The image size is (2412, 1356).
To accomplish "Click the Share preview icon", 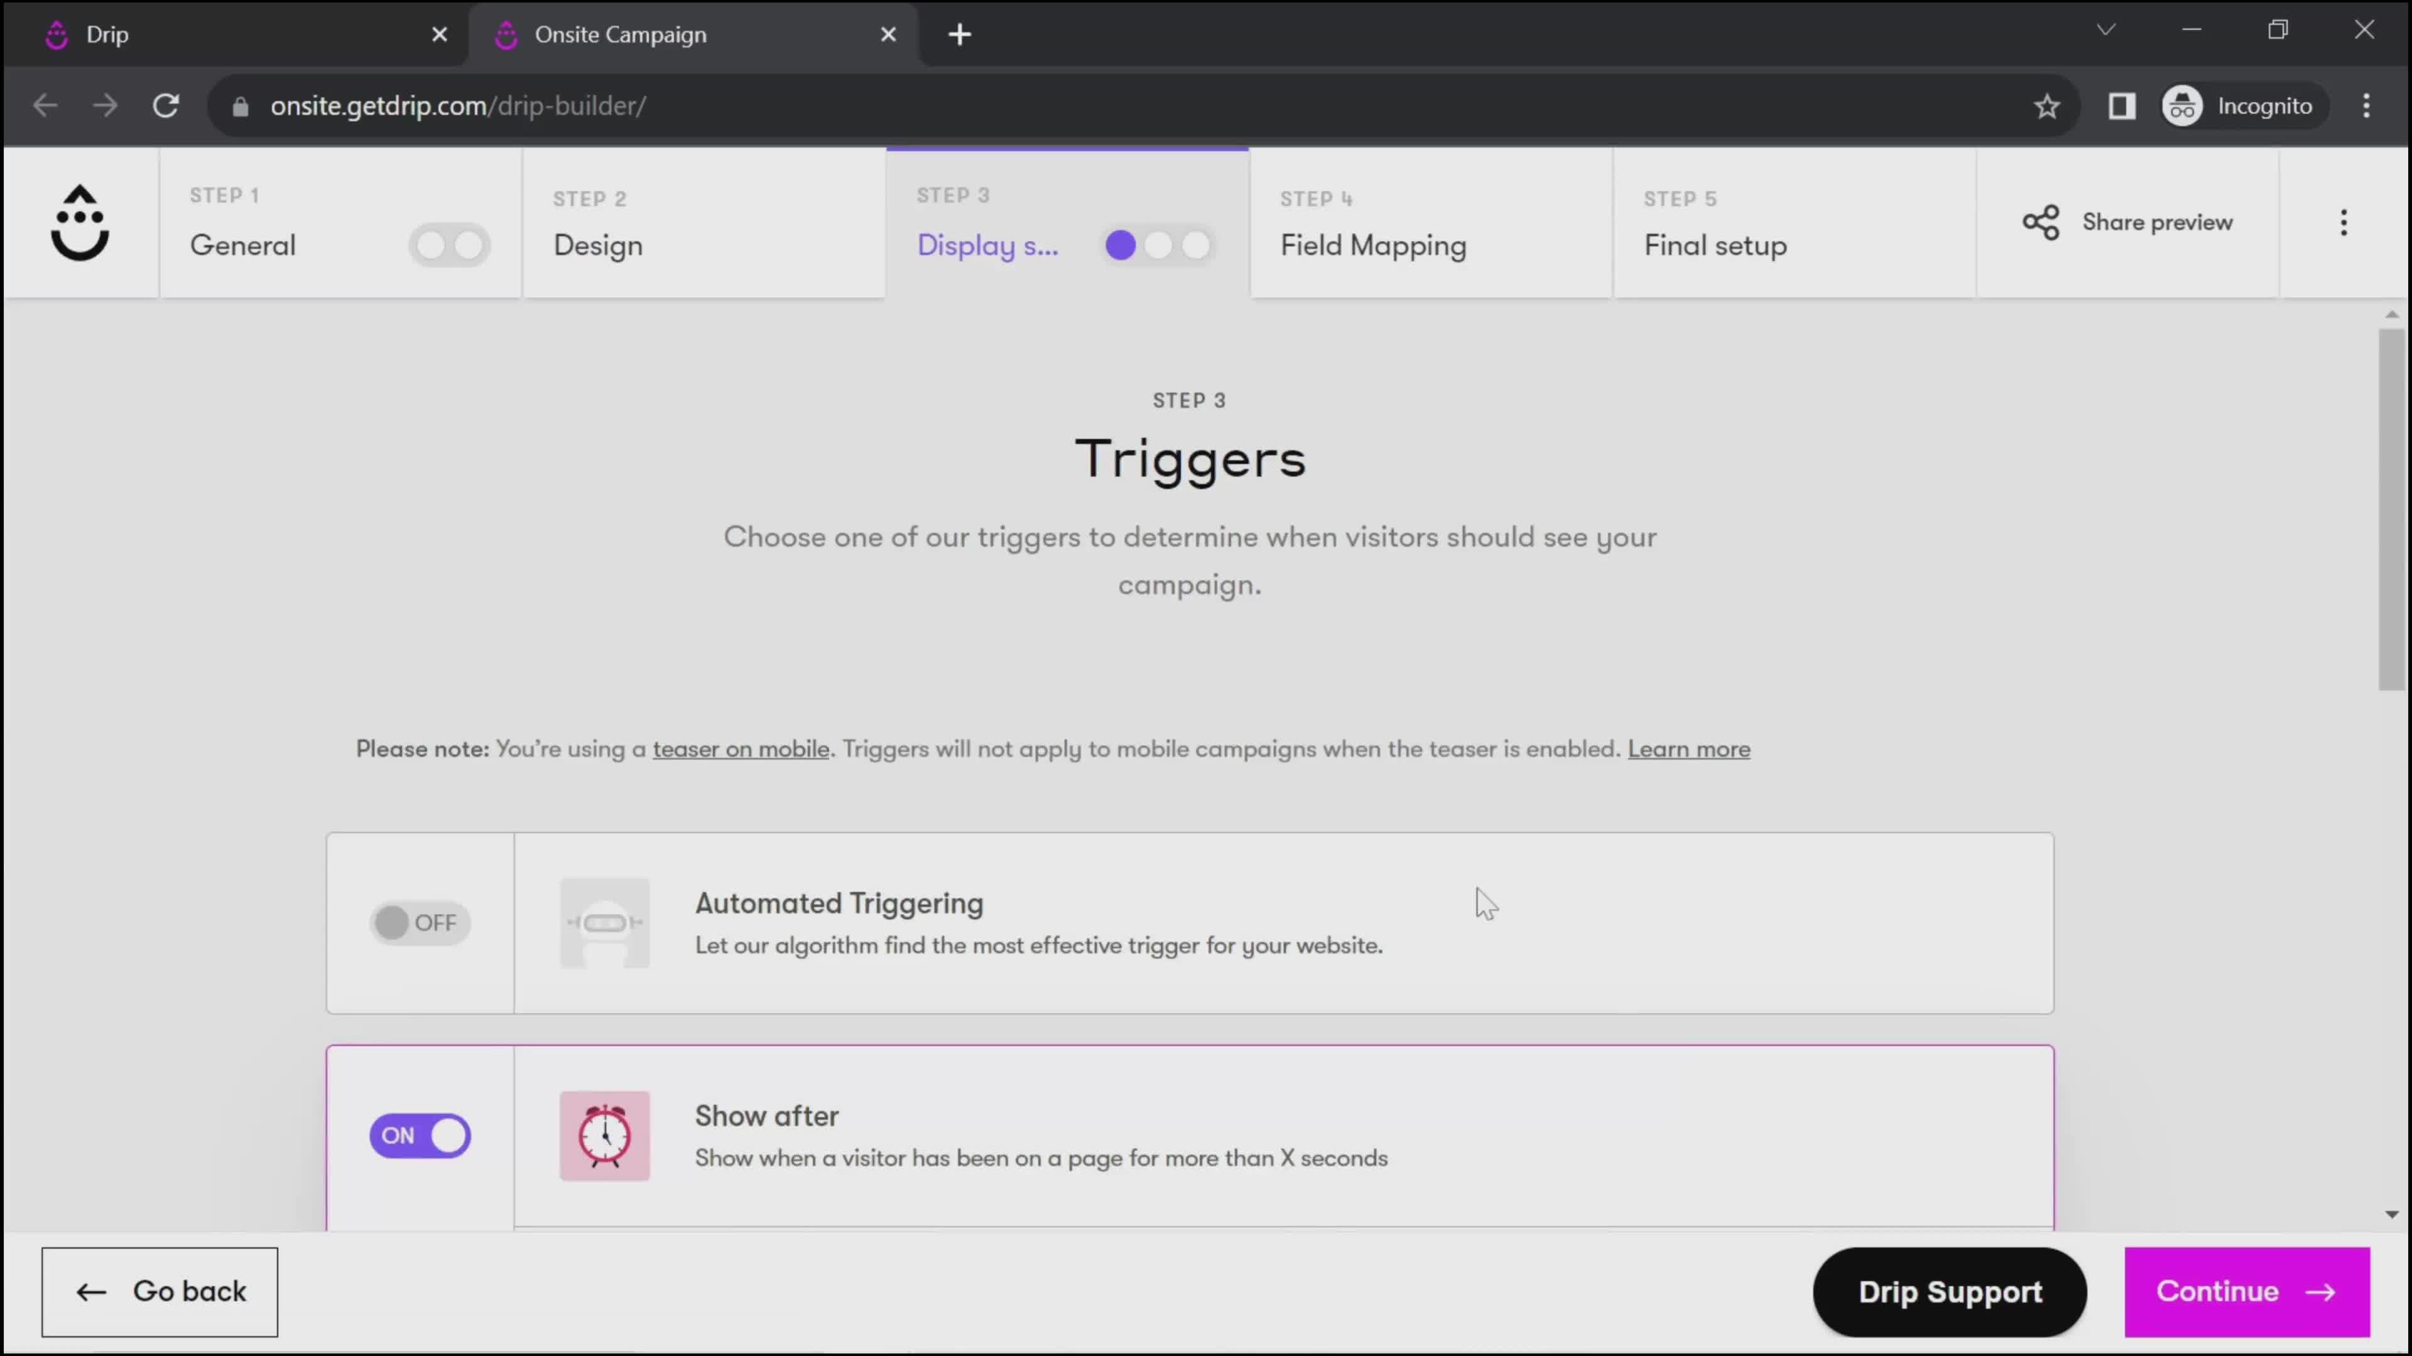I will click(x=2041, y=222).
